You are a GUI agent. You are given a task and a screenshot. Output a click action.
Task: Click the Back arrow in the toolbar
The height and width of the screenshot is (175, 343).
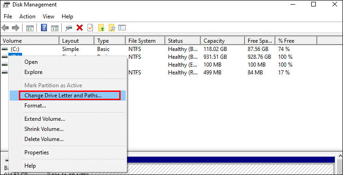pyautogui.click(x=5, y=28)
